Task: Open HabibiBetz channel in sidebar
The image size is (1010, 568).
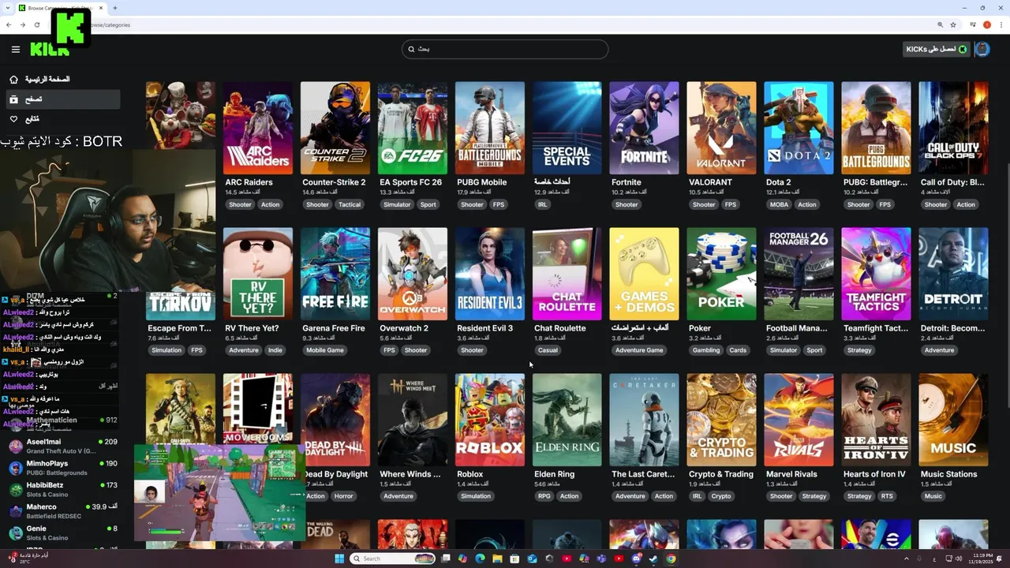Action: pyautogui.click(x=63, y=489)
